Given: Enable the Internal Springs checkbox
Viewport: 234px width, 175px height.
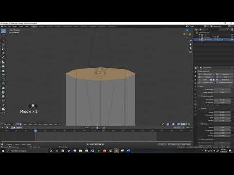Looking at the screenshot, I should pos(202,139).
